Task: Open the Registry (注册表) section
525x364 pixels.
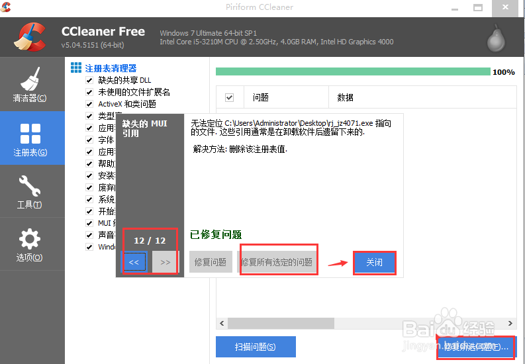Action: click(32, 138)
